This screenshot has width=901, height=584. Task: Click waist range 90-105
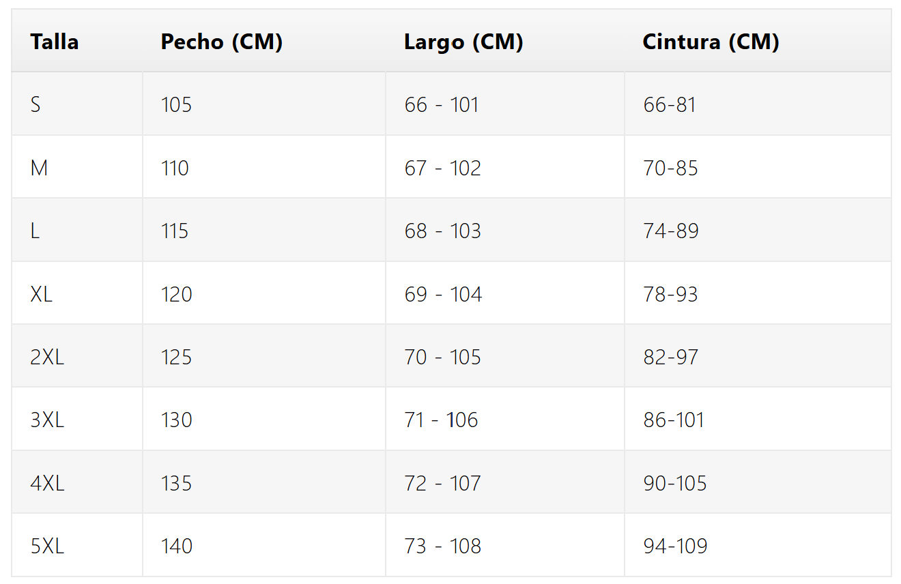pyautogui.click(x=674, y=483)
